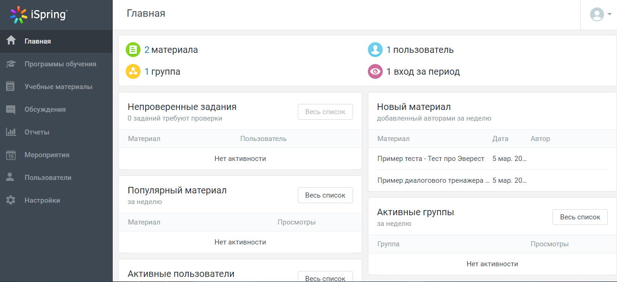The image size is (617, 282).
Task: Open the Отчеты bar chart icon
Action: tap(10, 132)
